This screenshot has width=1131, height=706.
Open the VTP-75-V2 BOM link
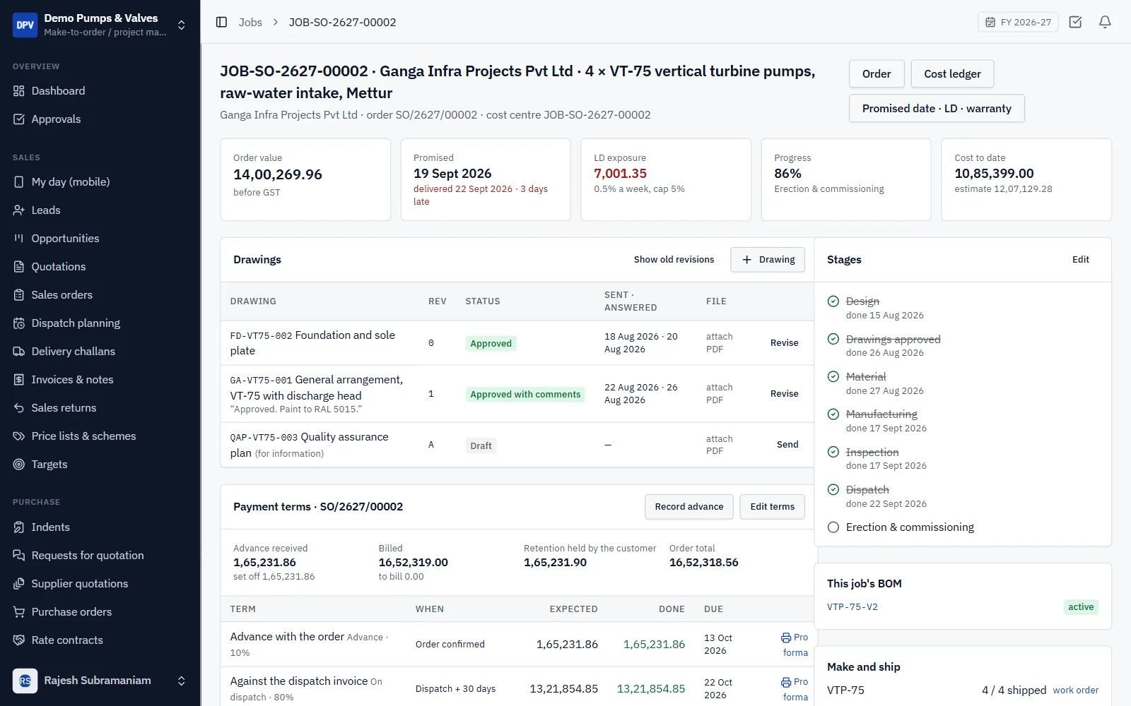point(852,607)
